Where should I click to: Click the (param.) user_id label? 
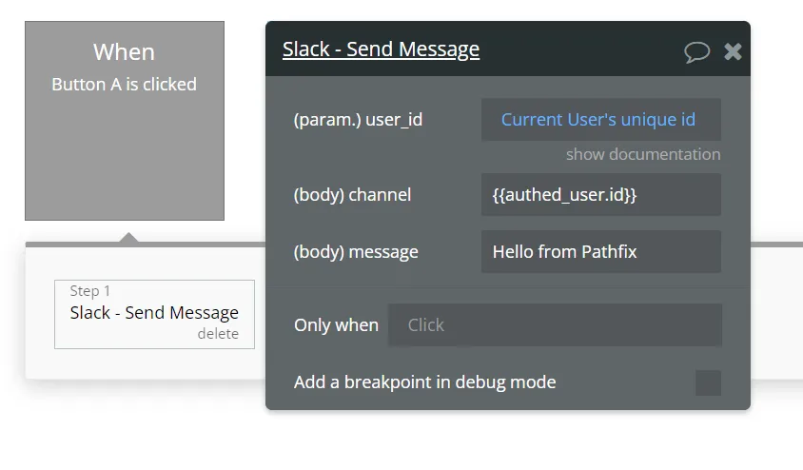click(358, 120)
